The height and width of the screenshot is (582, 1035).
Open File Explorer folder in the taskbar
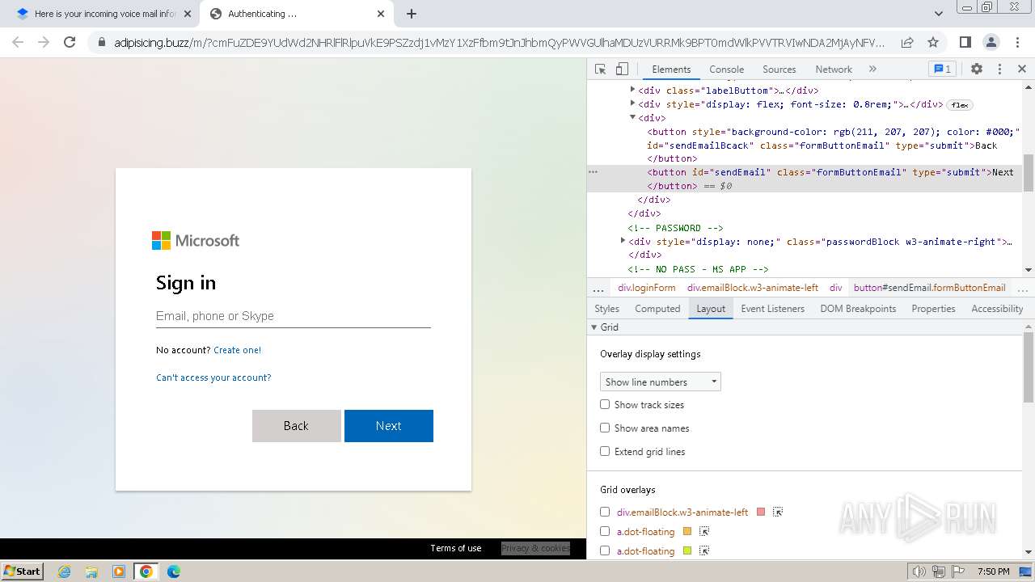[x=91, y=571]
